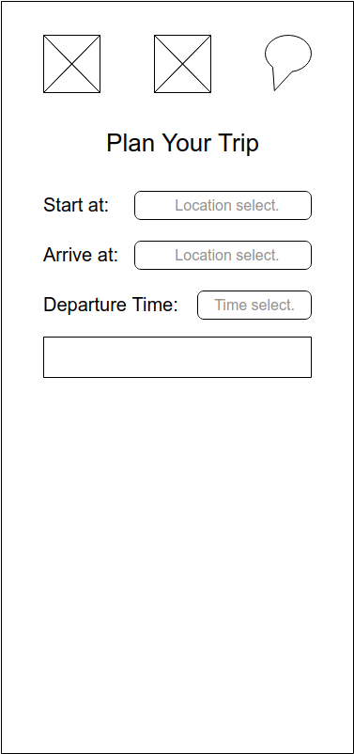Focus the Location select. field next to Arrive at

click(x=223, y=256)
